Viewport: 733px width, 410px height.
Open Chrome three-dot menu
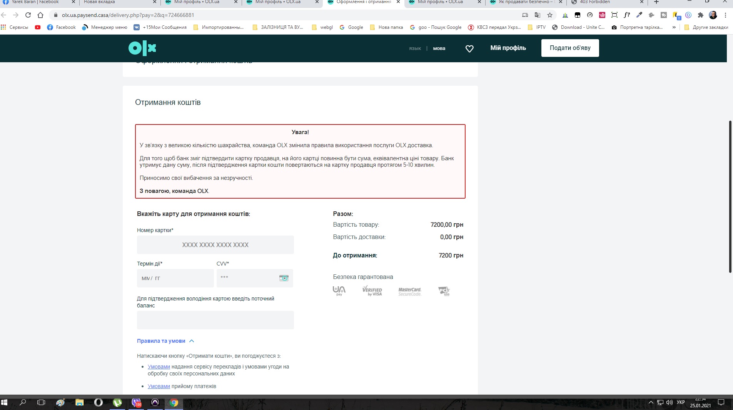tap(725, 15)
